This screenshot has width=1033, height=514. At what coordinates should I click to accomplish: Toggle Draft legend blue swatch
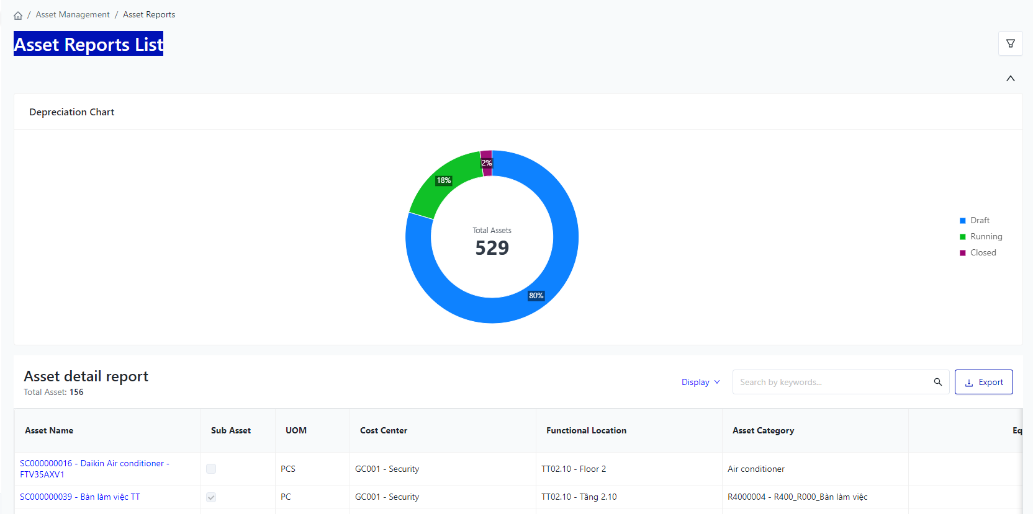point(963,221)
